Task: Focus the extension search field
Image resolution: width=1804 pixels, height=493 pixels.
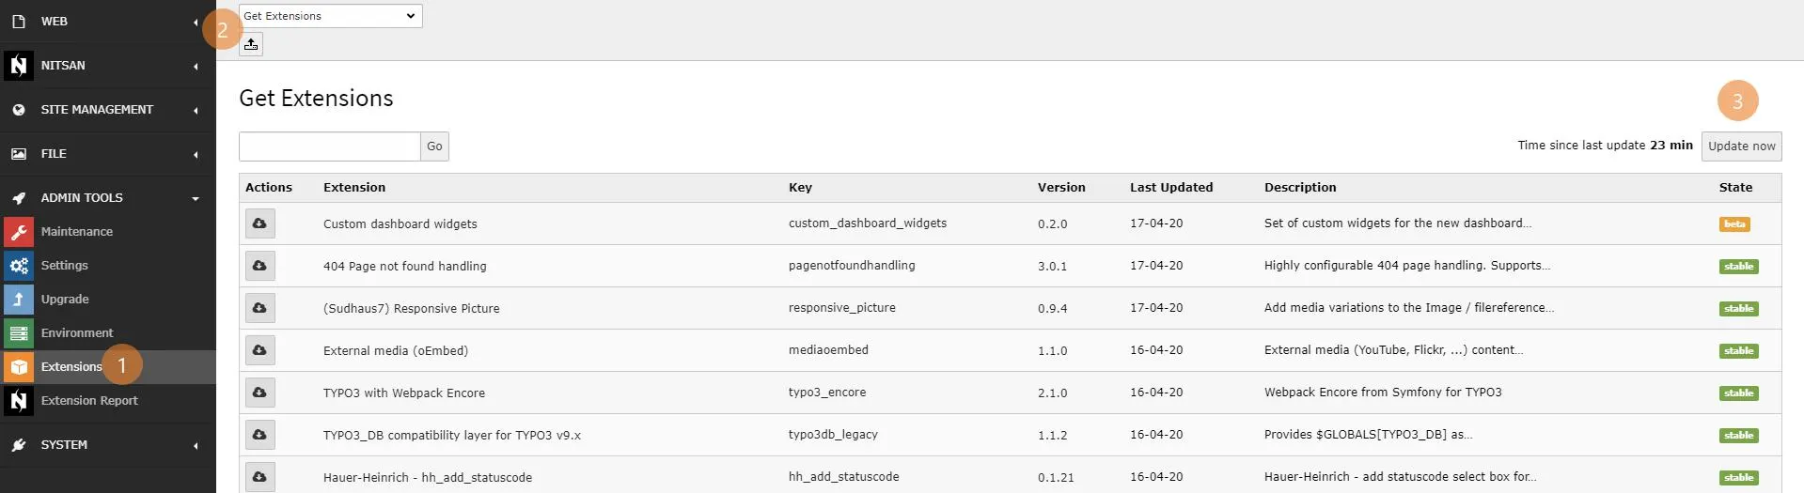Action: (x=329, y=146)
